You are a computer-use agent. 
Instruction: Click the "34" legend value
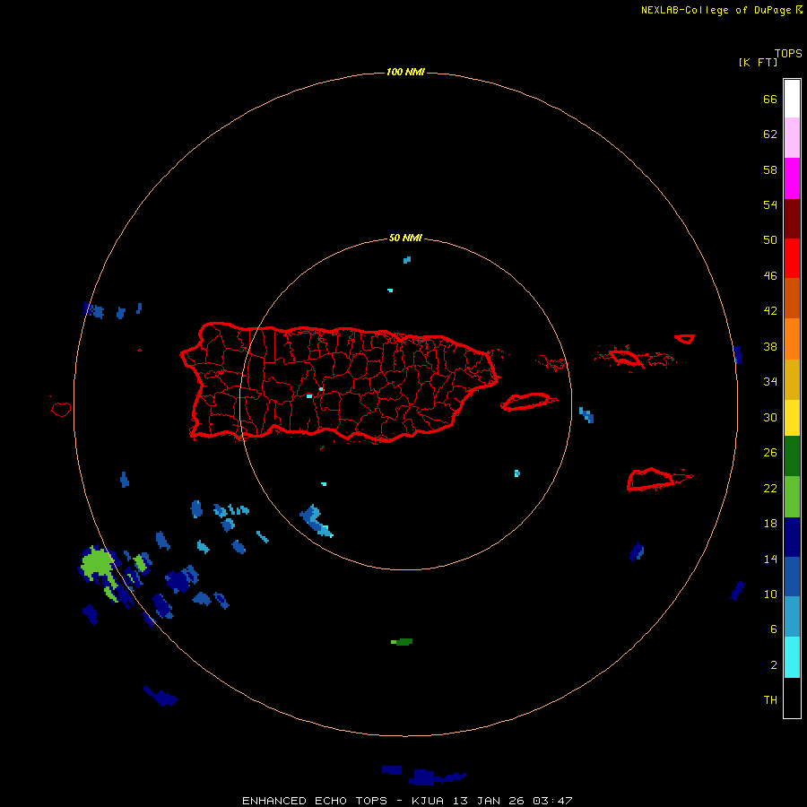click(x=770, y=381)
